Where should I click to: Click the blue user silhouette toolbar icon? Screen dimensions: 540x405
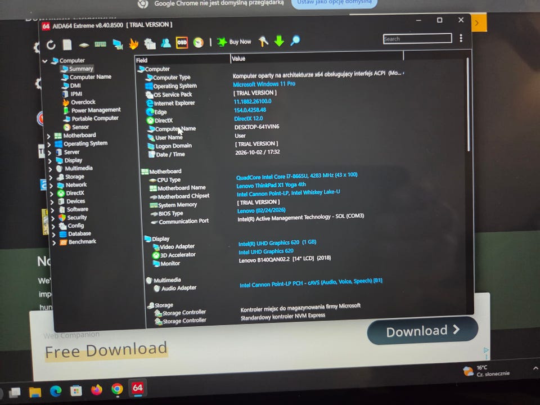[x=165, y=43]
